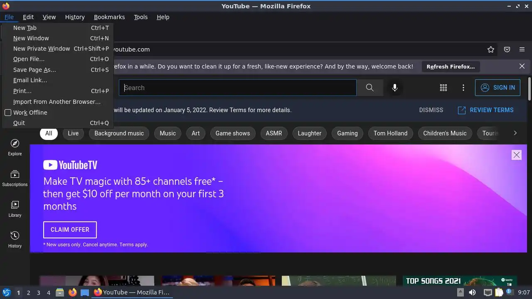Choose New Private Window menu entry

click(x=57, y=49)
